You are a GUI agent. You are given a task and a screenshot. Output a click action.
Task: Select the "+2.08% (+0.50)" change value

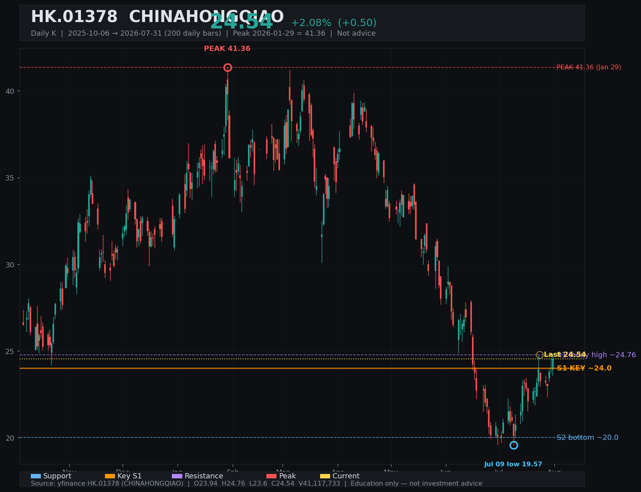coord(334,23)
